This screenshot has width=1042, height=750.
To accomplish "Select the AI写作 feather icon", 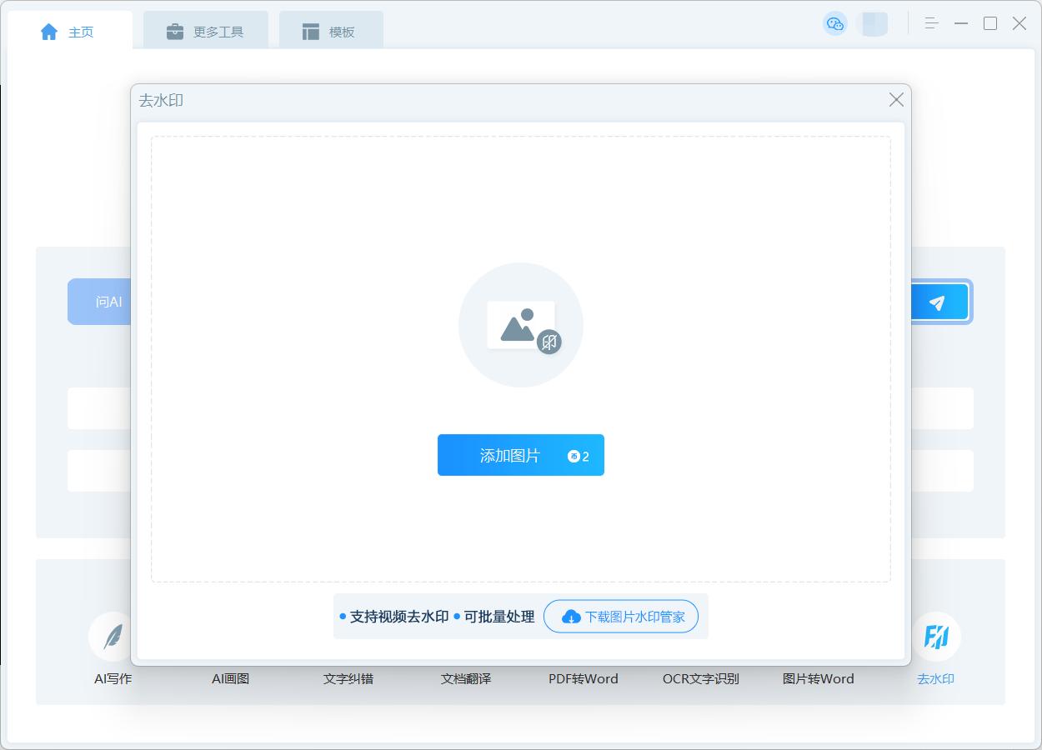I will coord(113,637).
